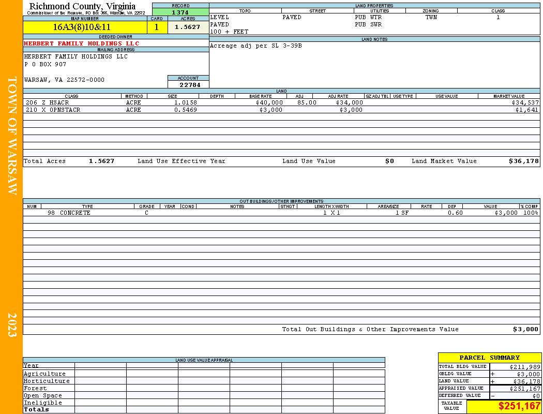Click land note Acreage adj per SL 3-39B
Screen dimensions: 543x414
(x=256, y=46)
